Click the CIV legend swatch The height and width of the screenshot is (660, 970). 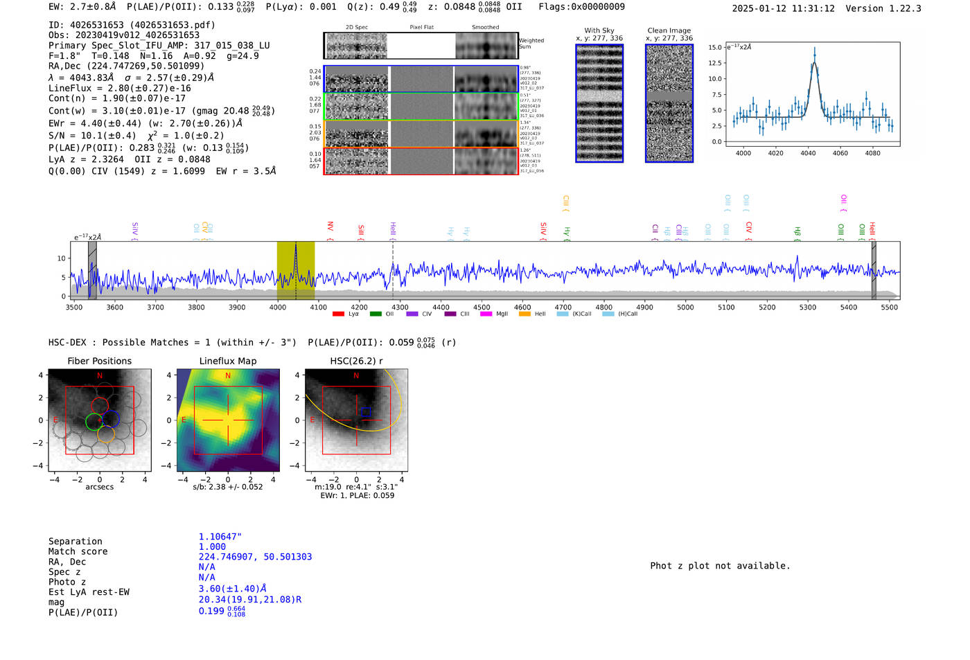coord(412,314)
